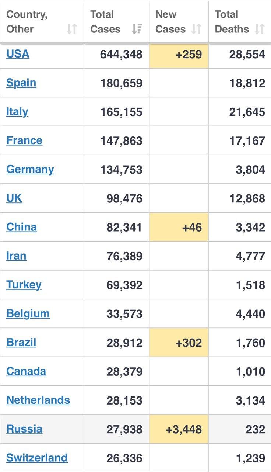This screenshot has height=472, width=271.
Task: Open the Russia country link
Action: tap(24, 429)
